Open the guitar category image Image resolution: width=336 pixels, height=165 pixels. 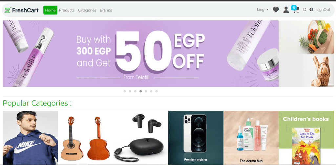[85, 137]
